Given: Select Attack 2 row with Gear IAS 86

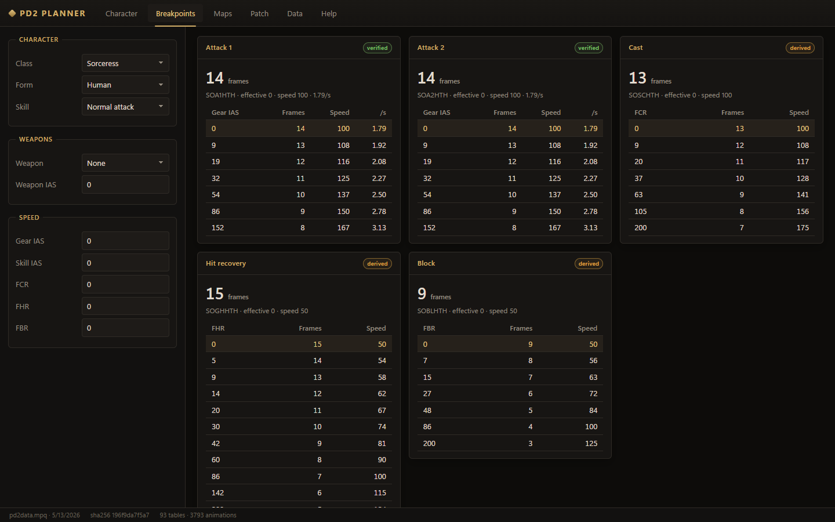Looking at the screenshot, I should (x=510, y=212).
